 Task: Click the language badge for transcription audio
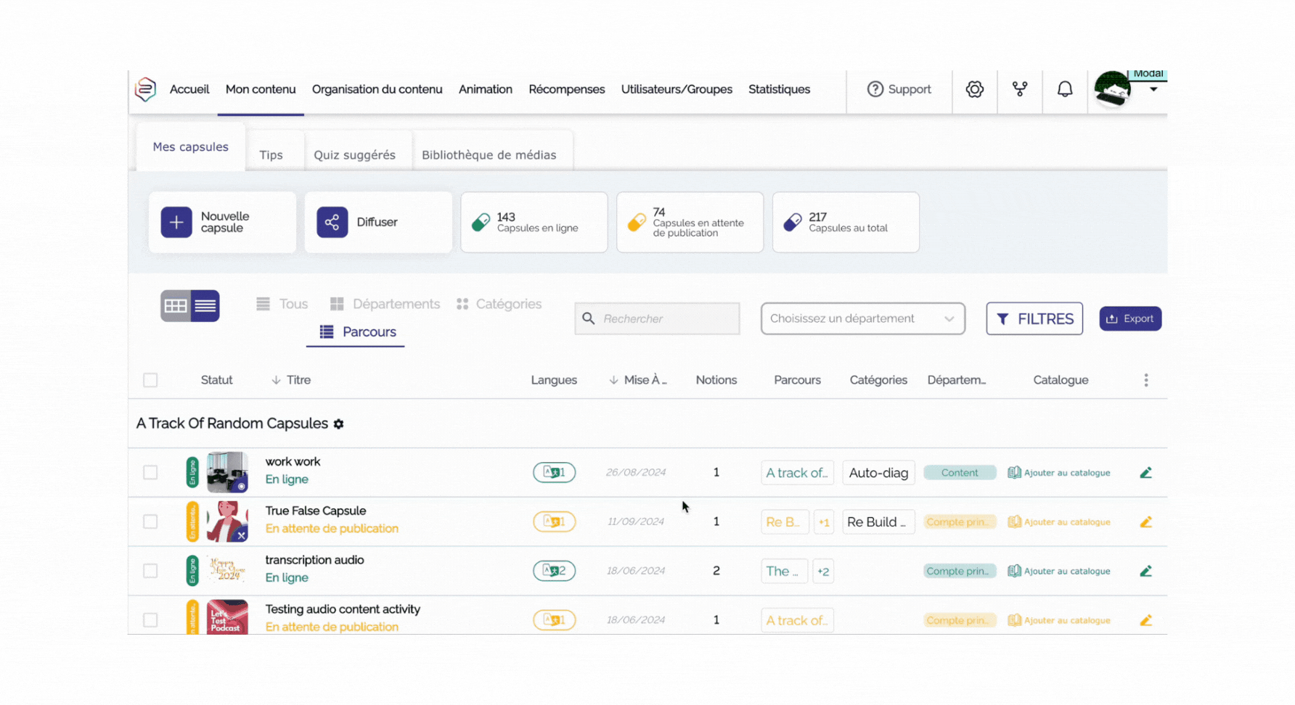554,571
